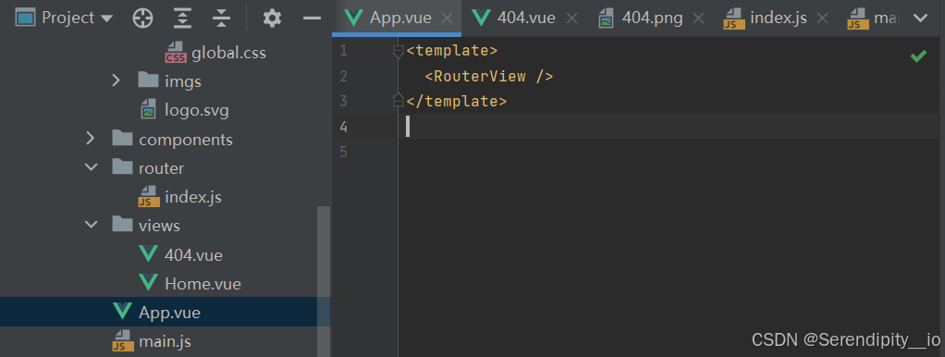Switch to the 404.vue editor tab
Viewport: 945px width, 357px height.
[525, 18]
